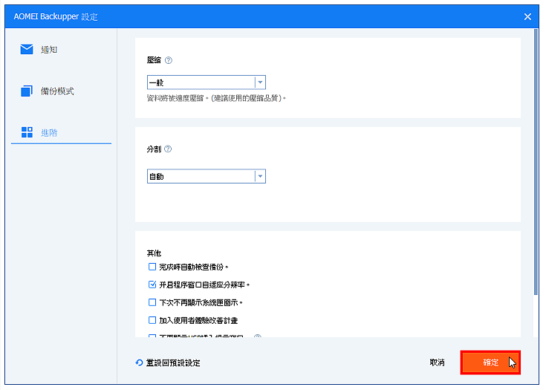546x390 pixels.
Task: Confirm with the 確定 button
Action: [x=490, y=363]
